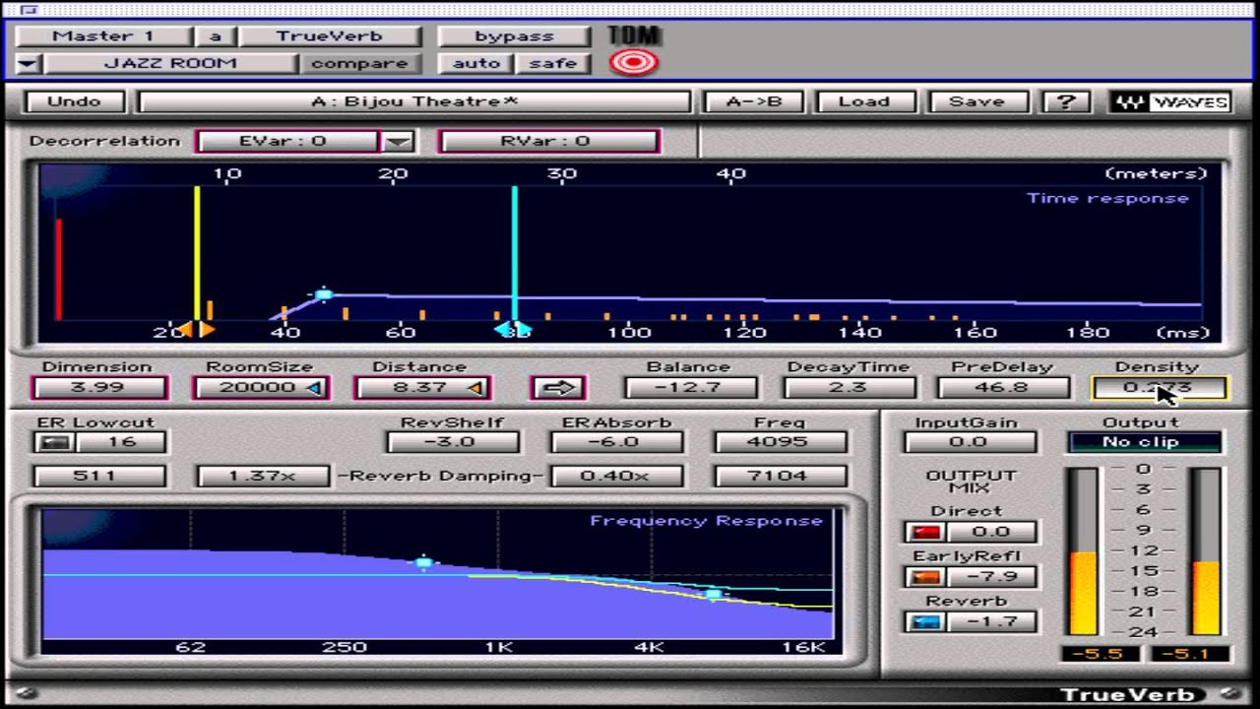
Task: Click the PreDelay value 46.8
Action: click(x=1002, y=388)
